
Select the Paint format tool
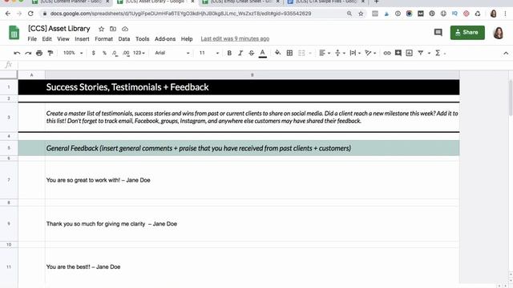click(50, 53)
